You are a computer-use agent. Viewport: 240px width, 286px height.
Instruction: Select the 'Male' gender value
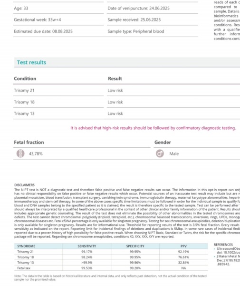[174, 154]
